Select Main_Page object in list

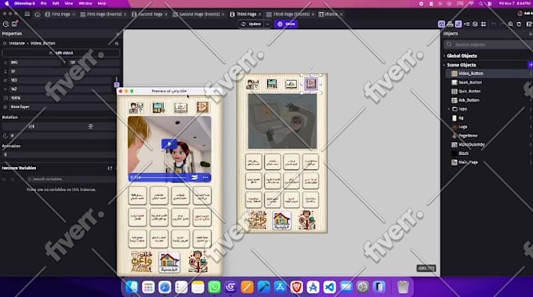click(468, 162)
